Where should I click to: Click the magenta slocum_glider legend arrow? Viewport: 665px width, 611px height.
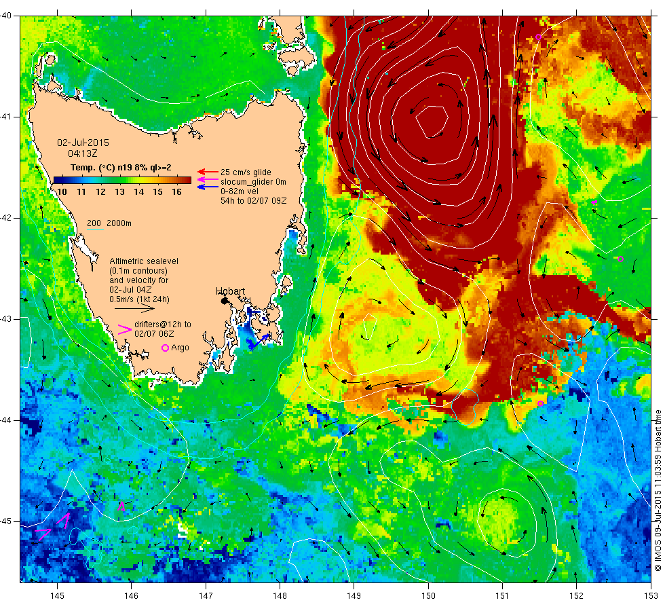point(208,180)
